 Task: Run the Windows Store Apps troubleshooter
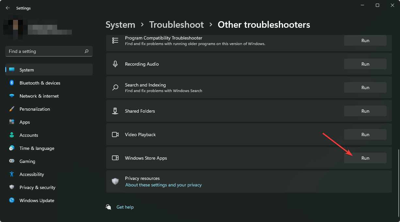(x=365, y=158)
